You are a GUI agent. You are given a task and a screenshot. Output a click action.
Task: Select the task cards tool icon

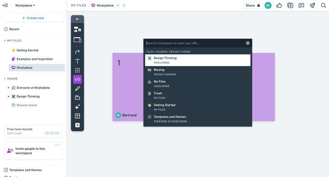click(x=77, y=29)
